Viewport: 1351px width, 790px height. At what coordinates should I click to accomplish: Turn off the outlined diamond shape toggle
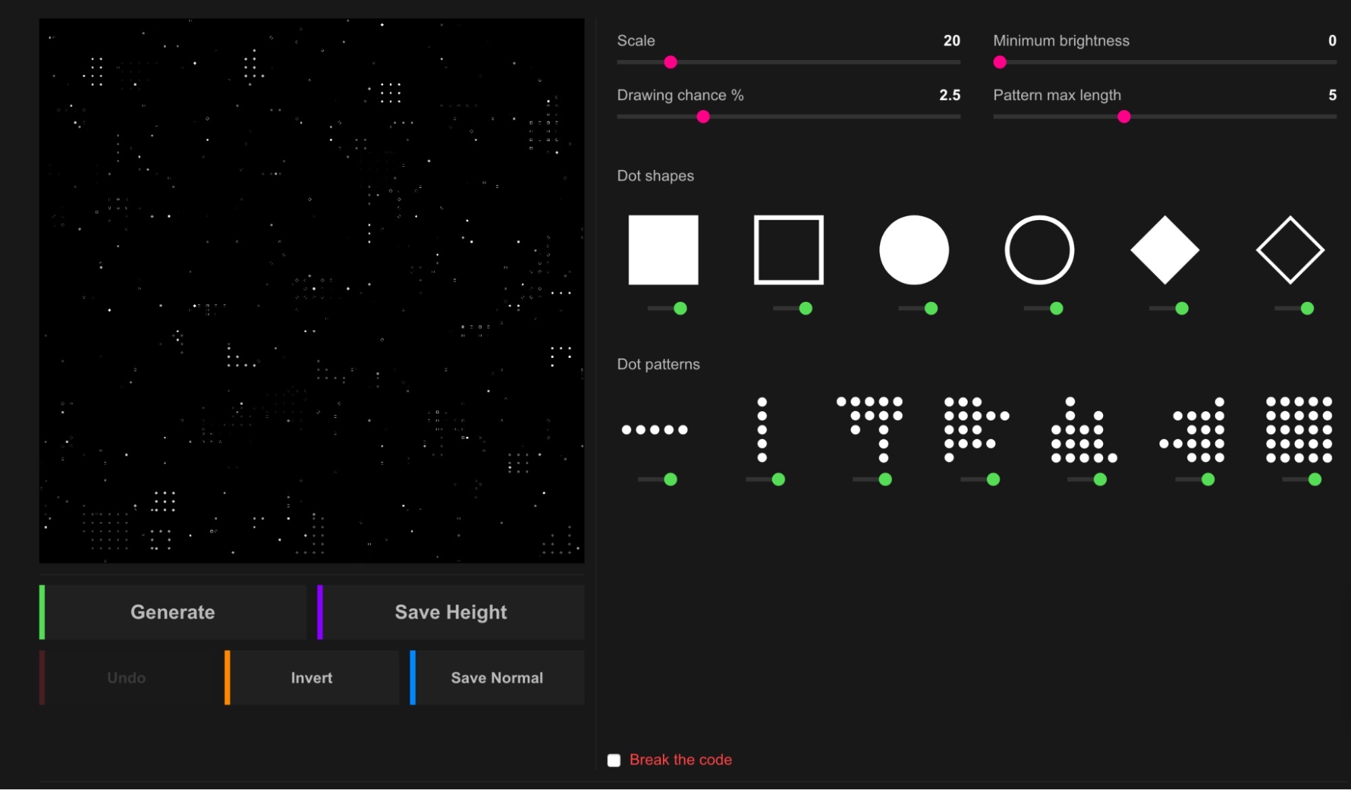point(1296,309)
